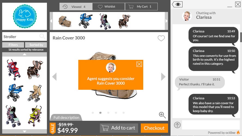Click the Add to cart button
The image size is (242, 136).
(119, 128)
